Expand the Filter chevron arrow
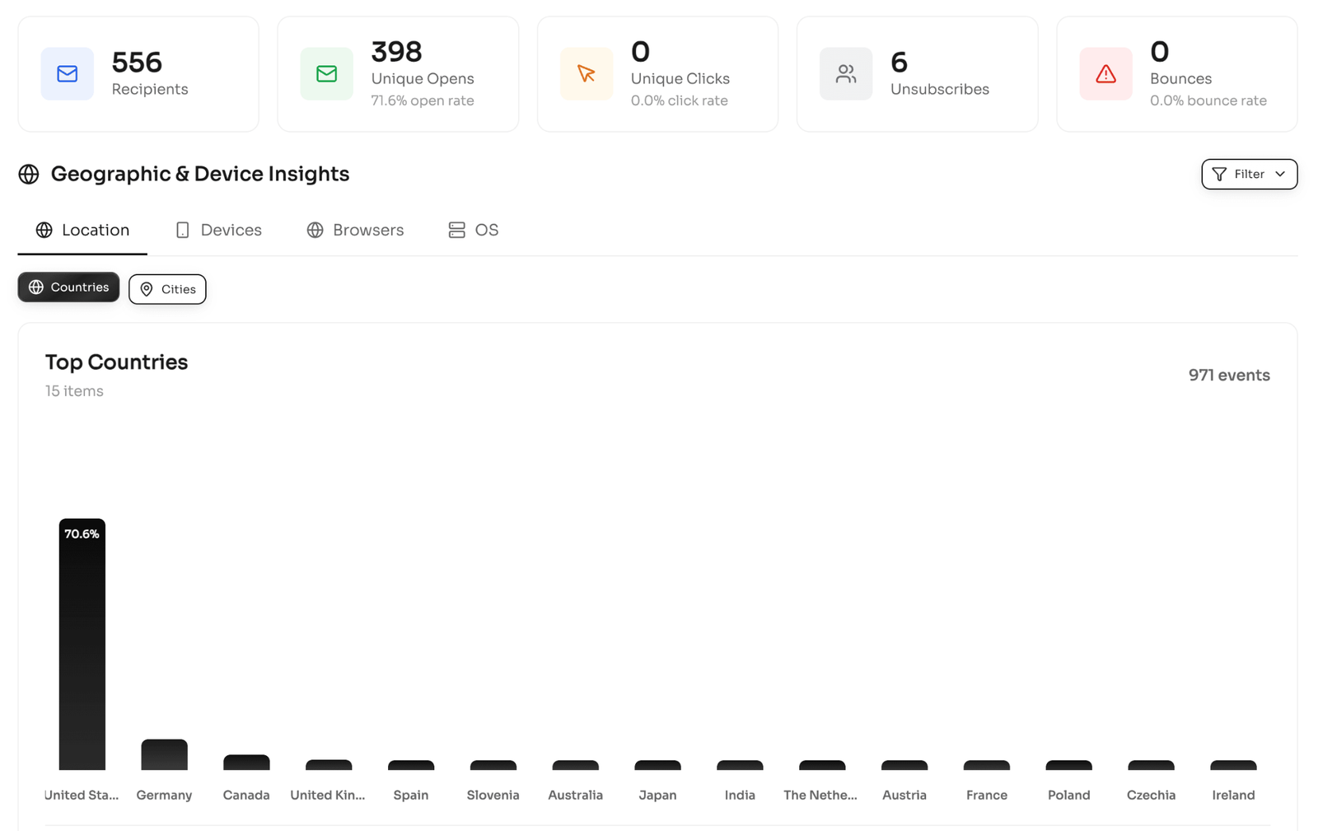The image size is (1318, 831). (x=1280, y=174)
